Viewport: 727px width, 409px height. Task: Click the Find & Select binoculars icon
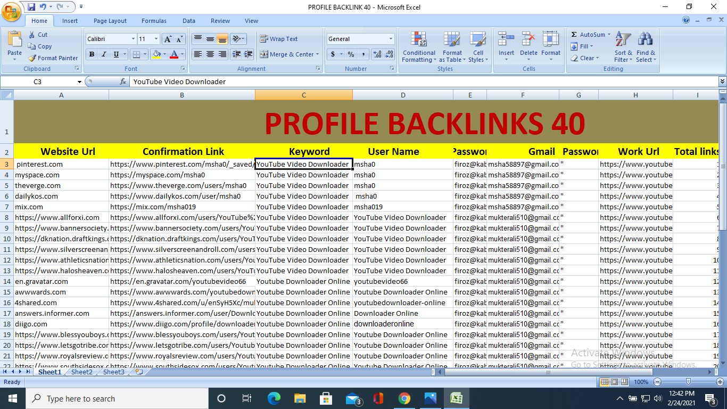646,39
